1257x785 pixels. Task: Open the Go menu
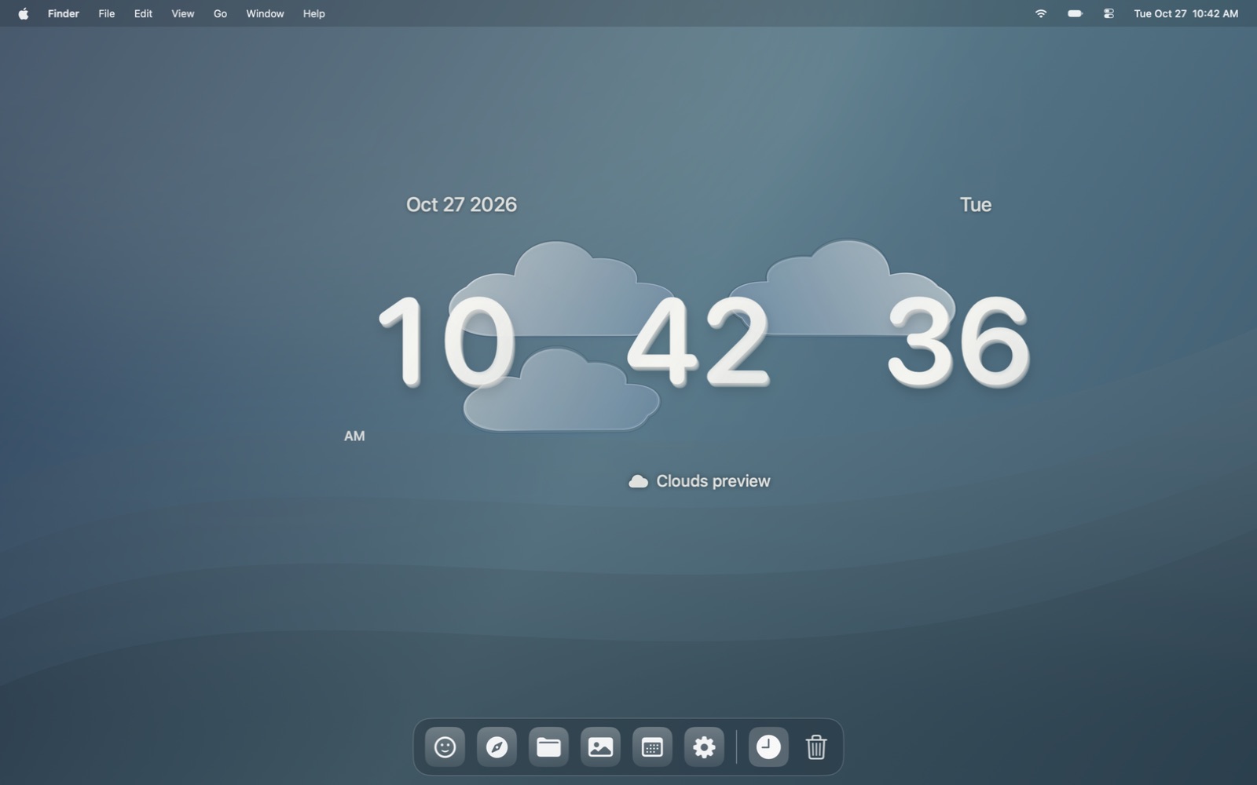click(221, 13)
